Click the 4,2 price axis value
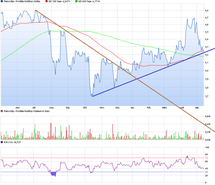This screenshot has width=215, height=185. click(x=207, y=55)
